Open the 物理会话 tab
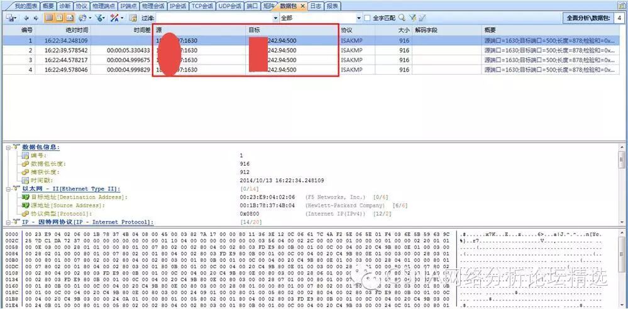This screenshot has height=309, width=628. (x=153, y=6)
